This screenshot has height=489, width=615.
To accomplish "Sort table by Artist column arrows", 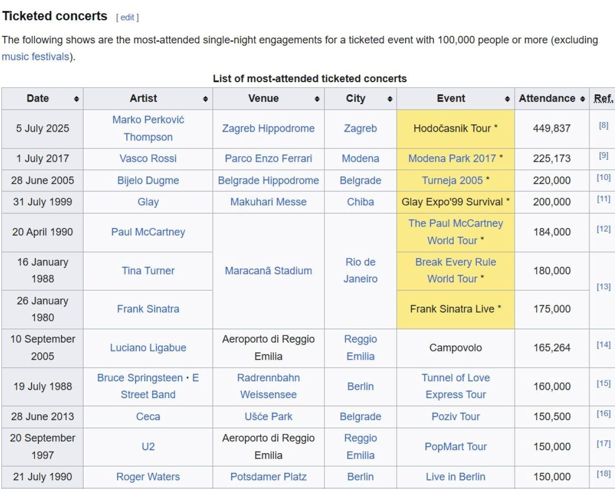I will click(x=205, y=99).
